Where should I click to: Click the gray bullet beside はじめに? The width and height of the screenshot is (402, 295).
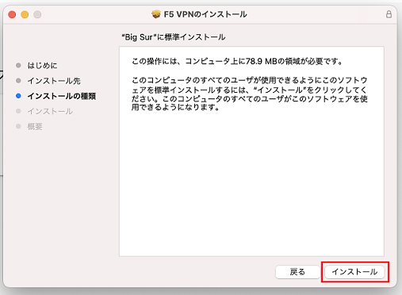point(18,65)
